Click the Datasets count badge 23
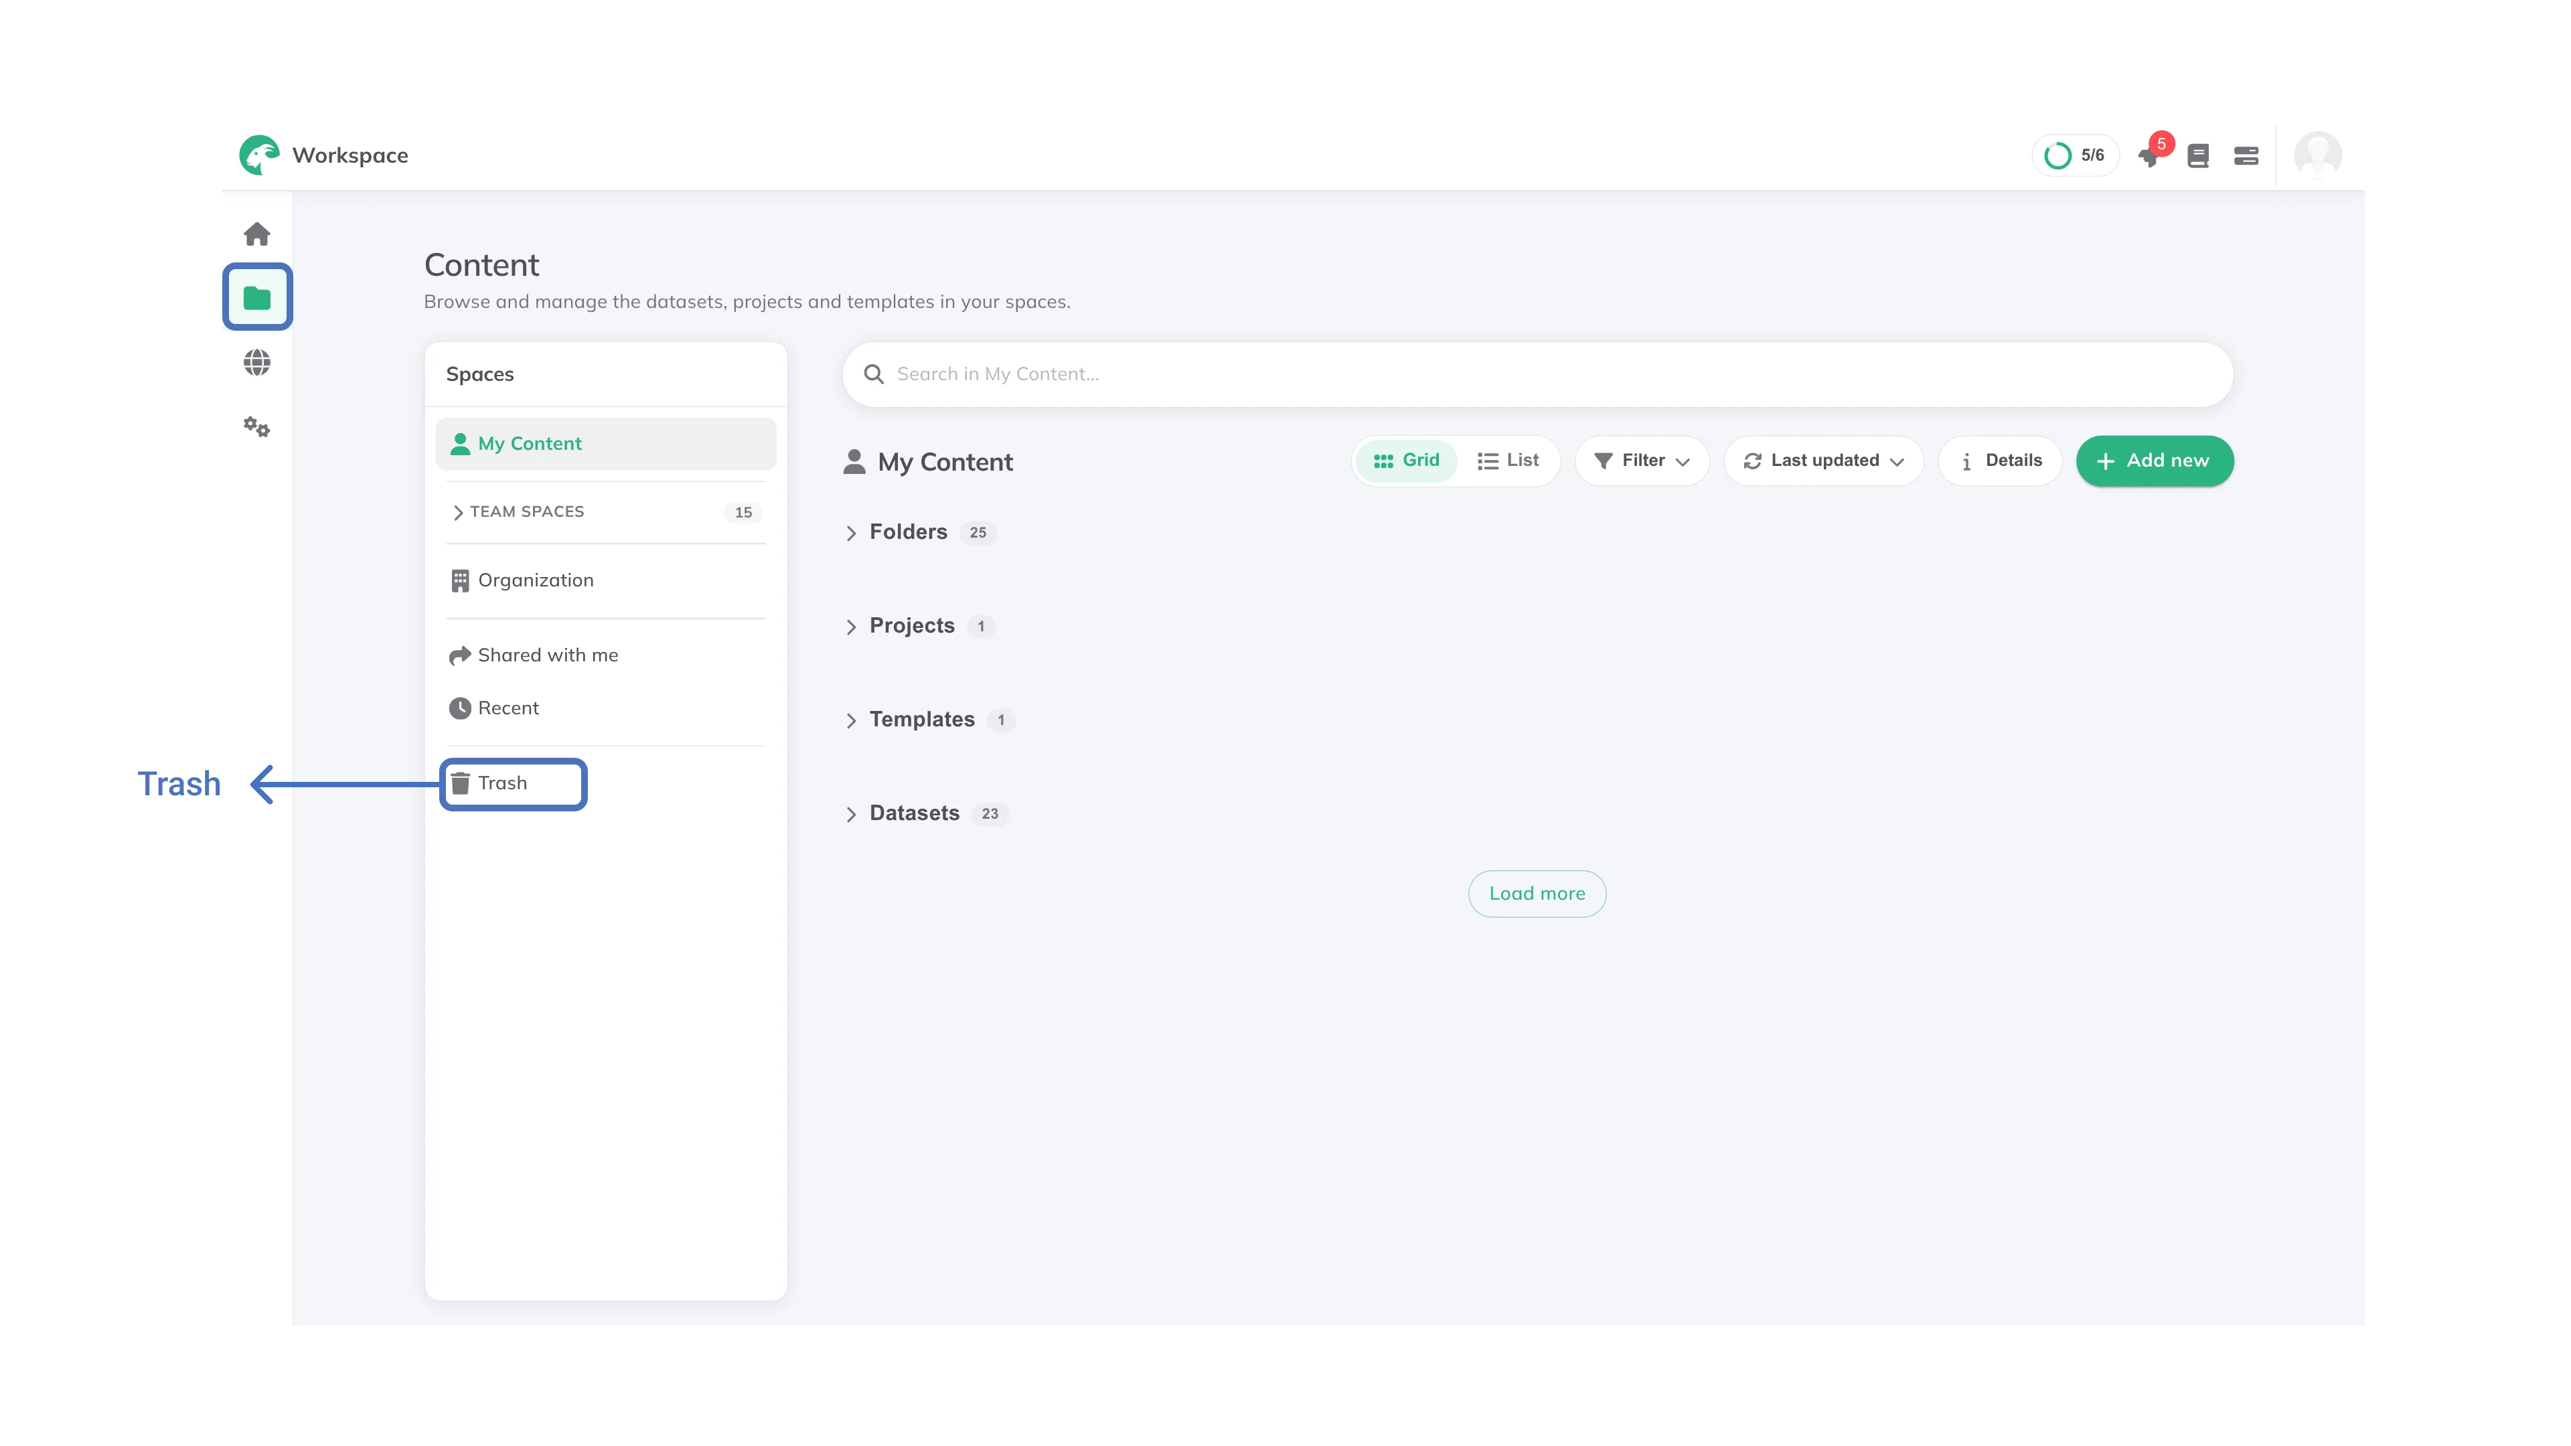 pos(990,814)
